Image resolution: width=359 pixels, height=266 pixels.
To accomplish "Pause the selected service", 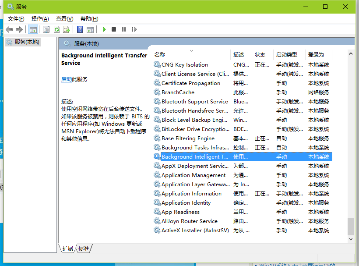I will 123,29.
